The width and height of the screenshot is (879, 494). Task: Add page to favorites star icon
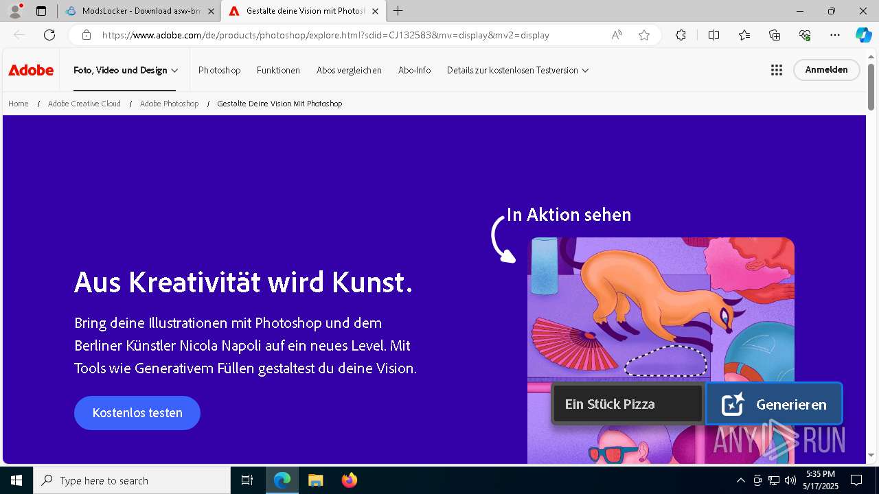click(x=644, y=35)
